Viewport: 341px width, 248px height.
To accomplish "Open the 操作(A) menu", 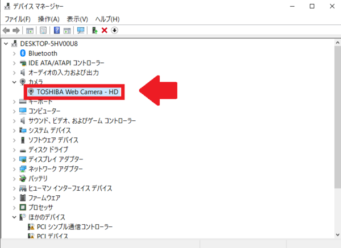I will [48, 19].
